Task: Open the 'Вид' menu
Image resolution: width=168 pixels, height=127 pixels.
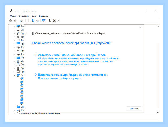Action: (x=34, y=16)
